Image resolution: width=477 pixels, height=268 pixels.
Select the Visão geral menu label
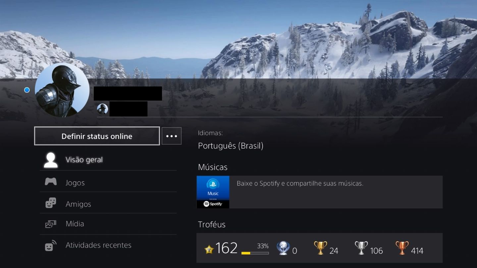coord(84,160)
